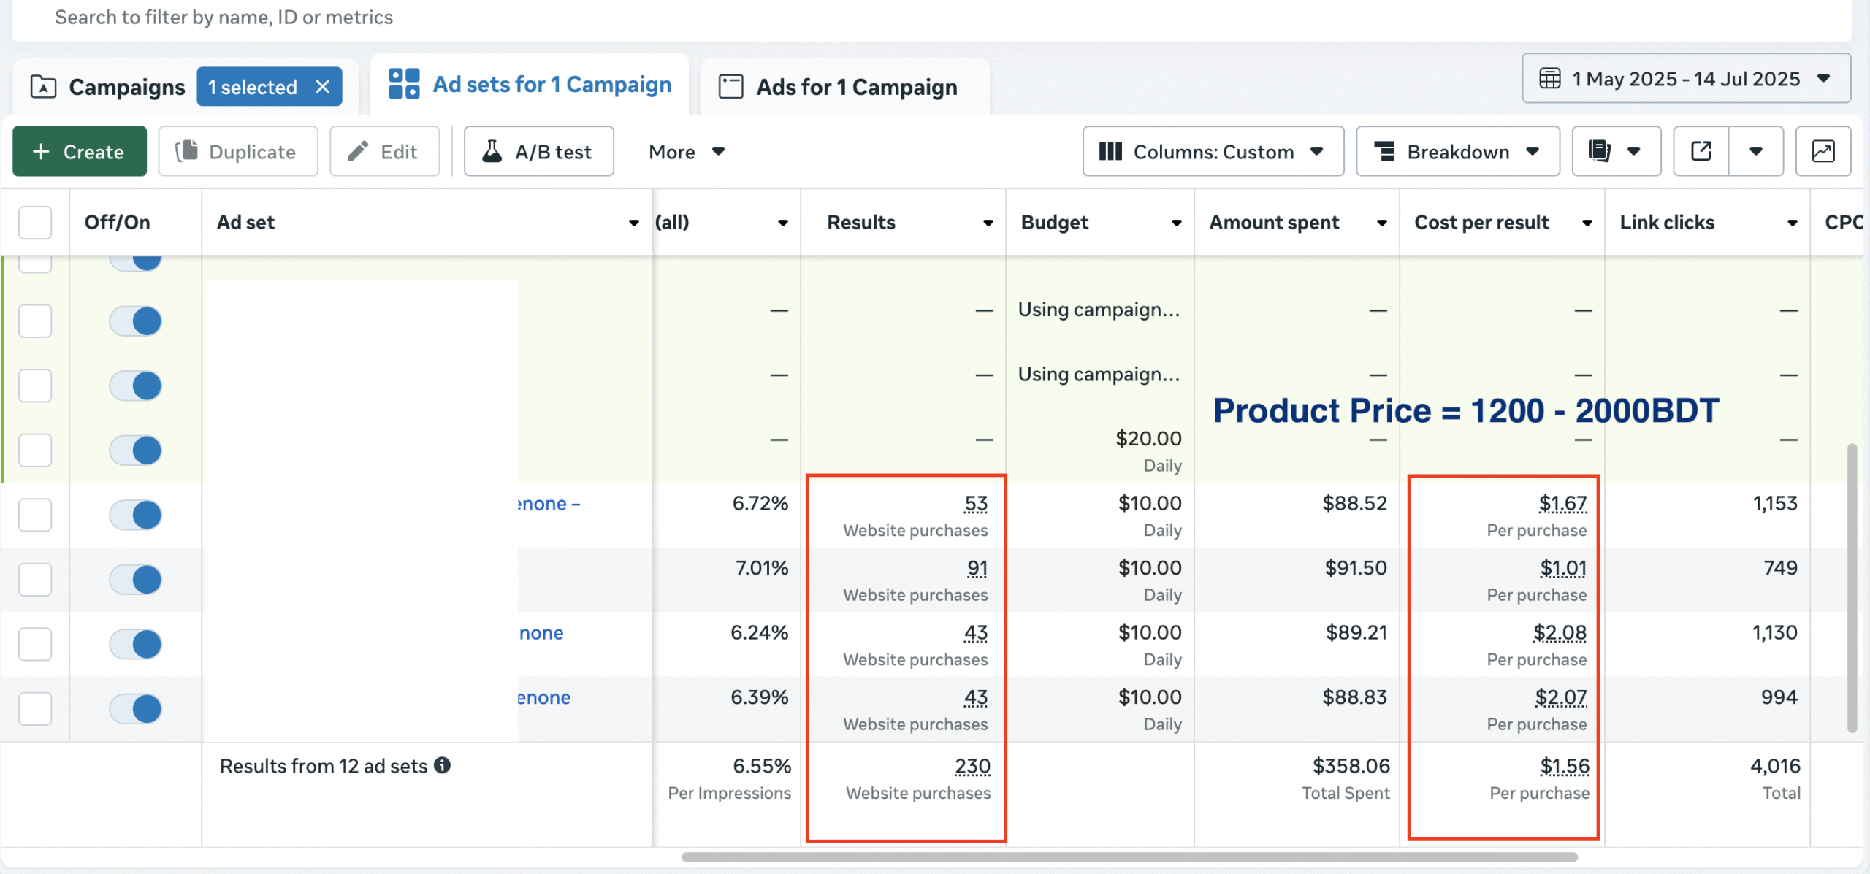
Task: Expand the Breakdown dropdown
Action: [1457, 151]
